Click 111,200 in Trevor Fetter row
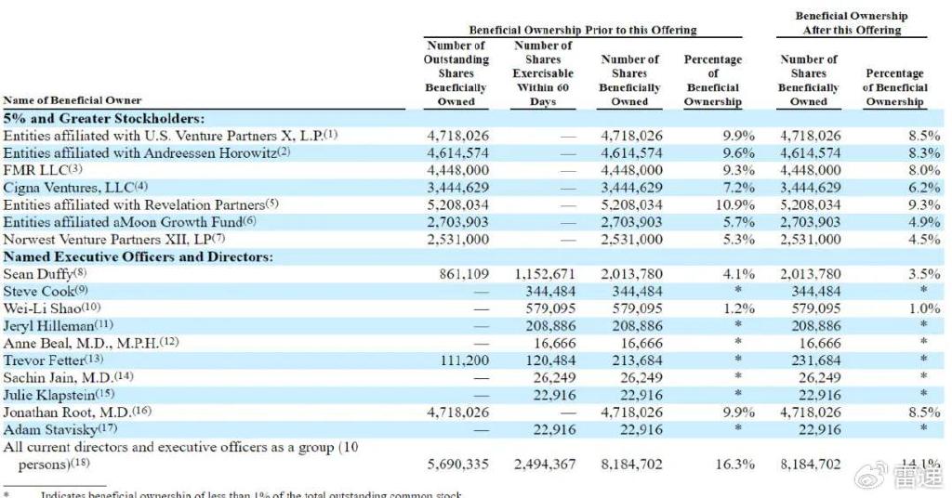 coord(465,360)
